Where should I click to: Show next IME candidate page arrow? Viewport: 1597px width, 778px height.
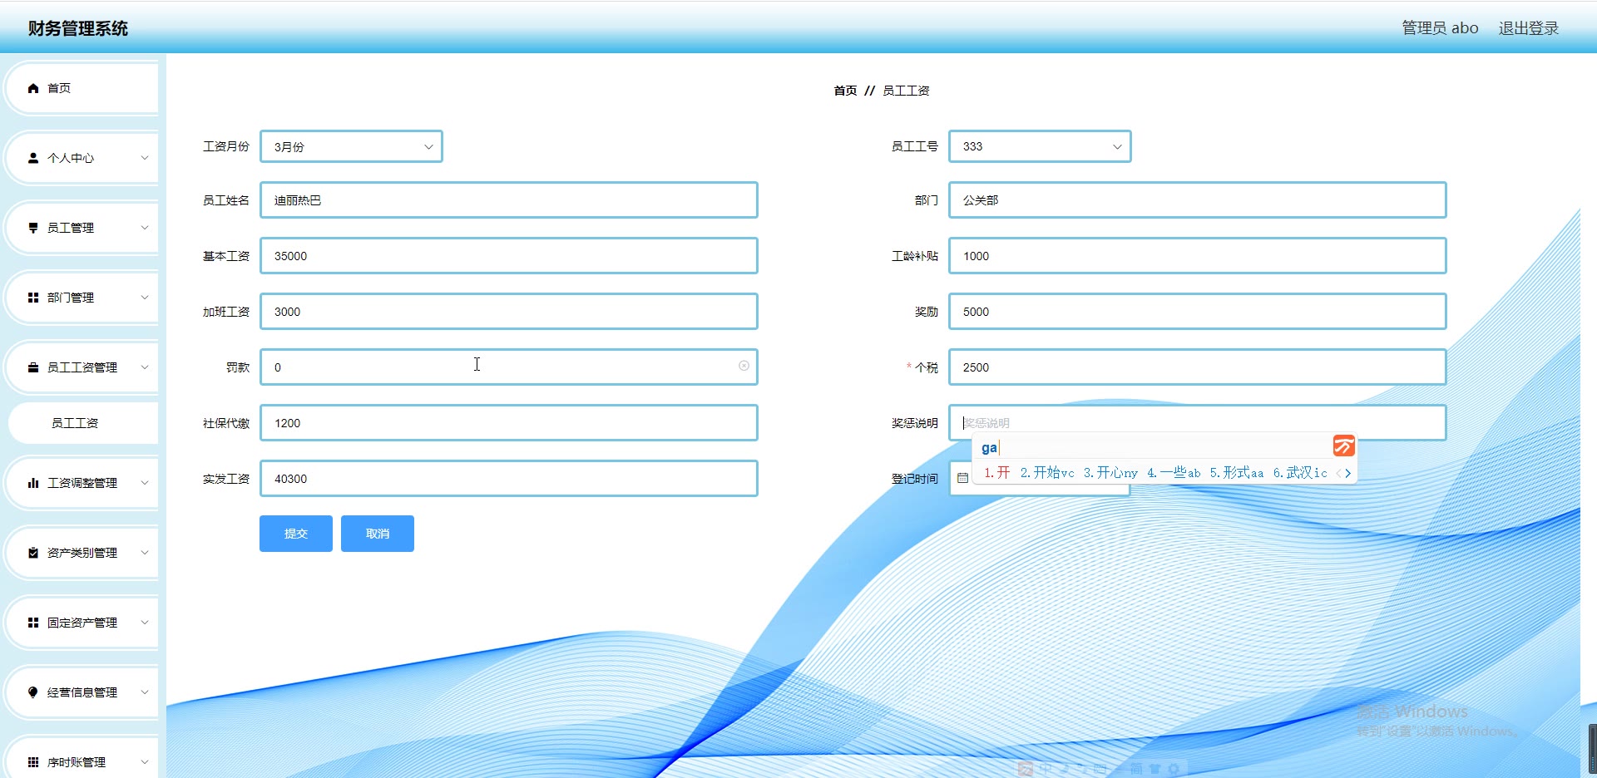click(1348, 473)
